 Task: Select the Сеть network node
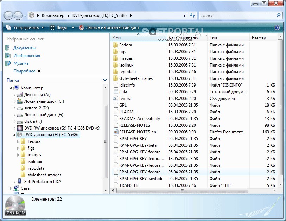click(x=25, y=188)
